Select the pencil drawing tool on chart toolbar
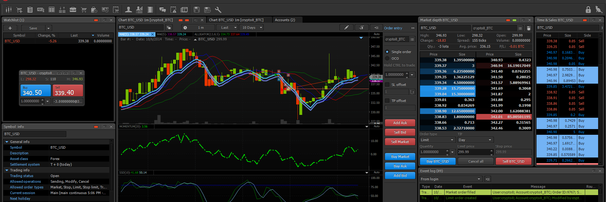 [346, 27]
